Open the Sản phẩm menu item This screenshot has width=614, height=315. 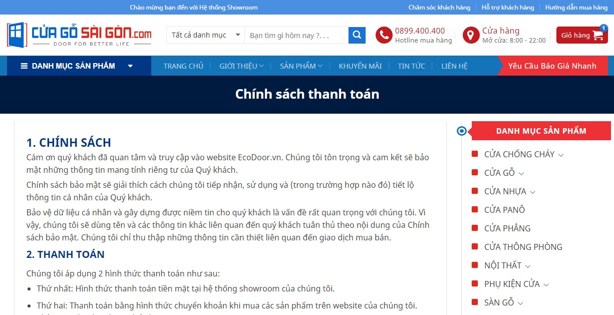point(298,66)
